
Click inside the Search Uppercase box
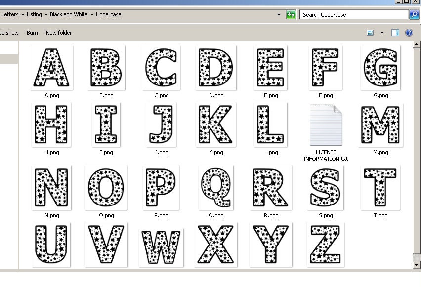tap(351, 14)
